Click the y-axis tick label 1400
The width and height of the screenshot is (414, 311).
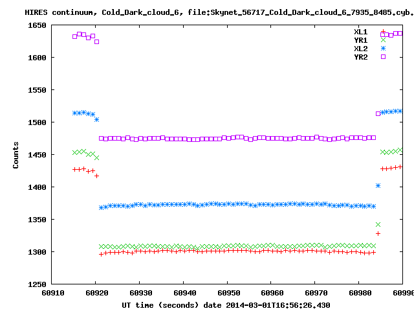click(37, 187)
